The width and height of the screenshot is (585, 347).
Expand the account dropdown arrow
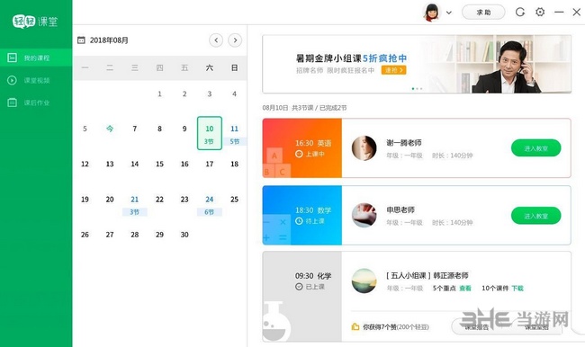coord(449,13)
